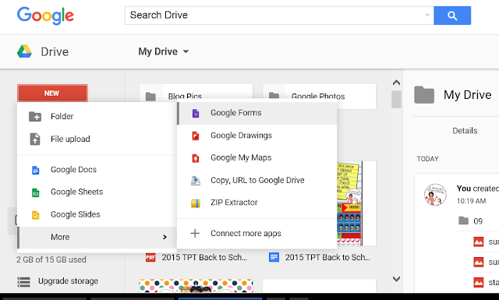Select Folder from the New menu
The width and height of the screenshot is (499, 300).
97,116
